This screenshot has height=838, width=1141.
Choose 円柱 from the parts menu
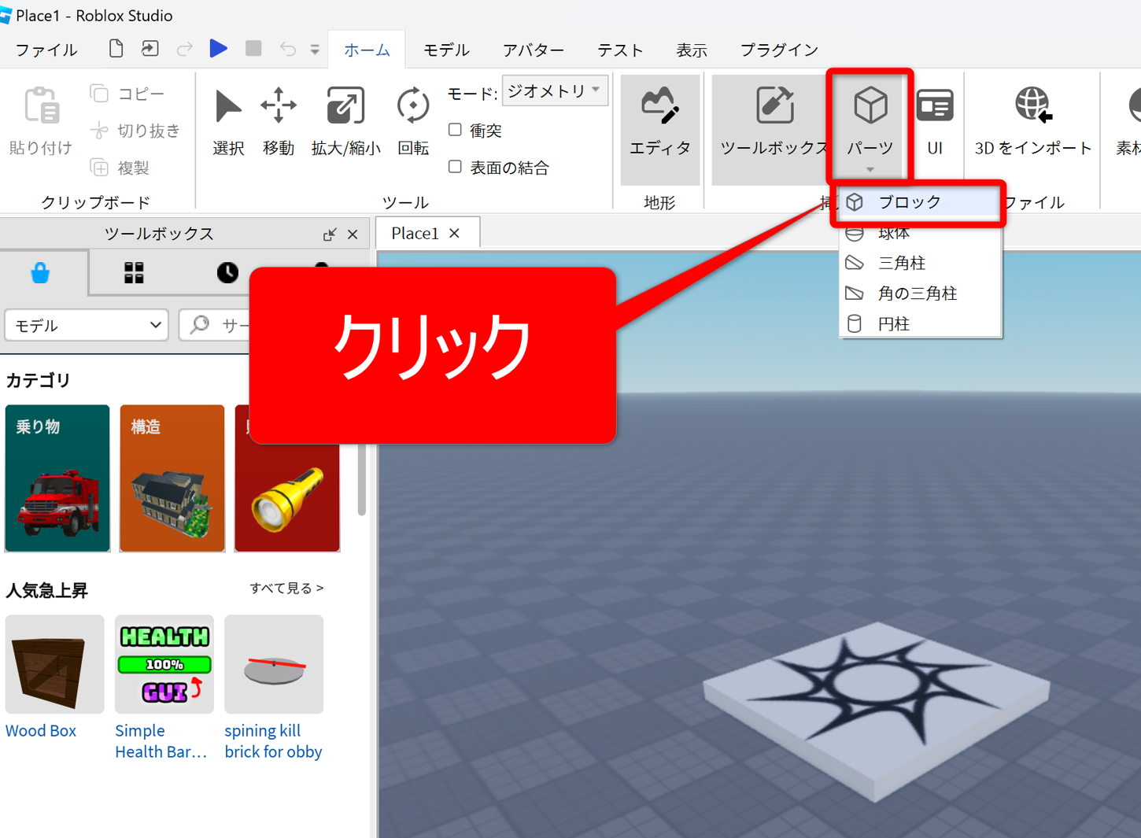coord(894,323)
